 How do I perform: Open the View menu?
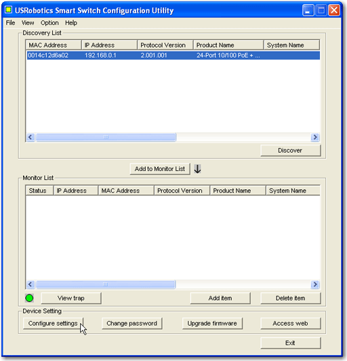pyautogui.click(x=28, y=23)
